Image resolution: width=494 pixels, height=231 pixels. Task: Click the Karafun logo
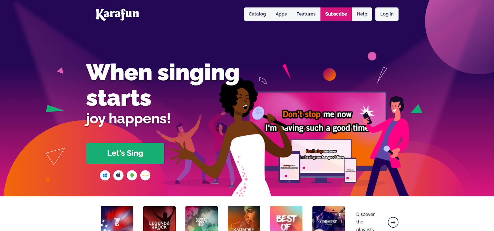pyautogui.click(x=117, y=14)
